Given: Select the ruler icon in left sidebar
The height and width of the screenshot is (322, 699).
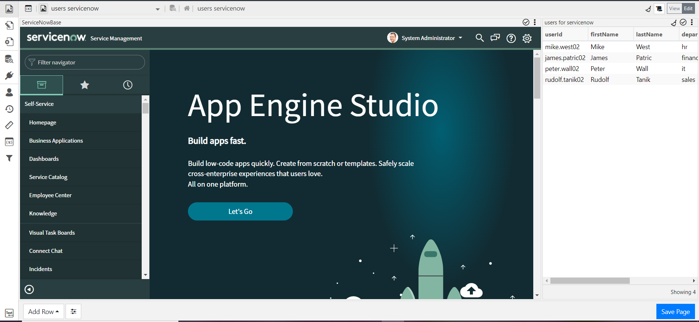Looking at the screenshot, I should 9,125.
